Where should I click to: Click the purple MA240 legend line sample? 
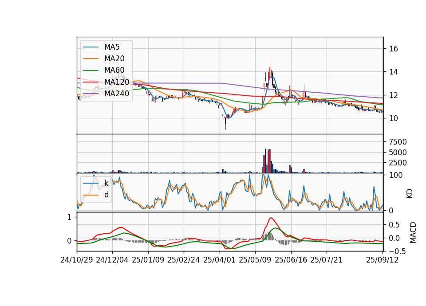point(91,94)
